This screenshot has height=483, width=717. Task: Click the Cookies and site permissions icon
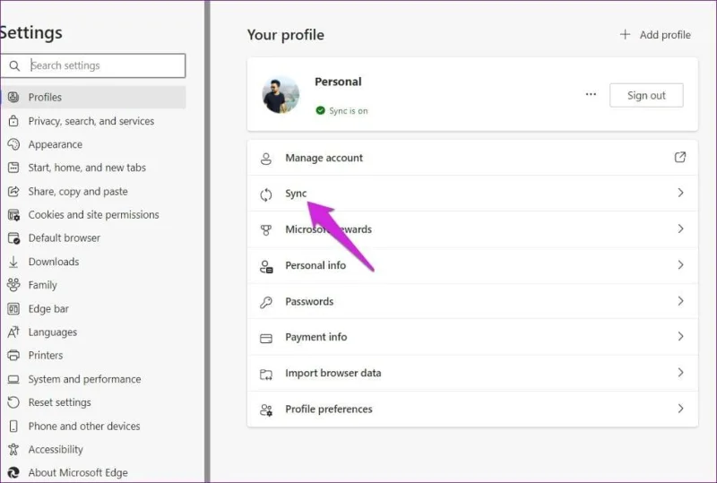click(x=13, y=214)
